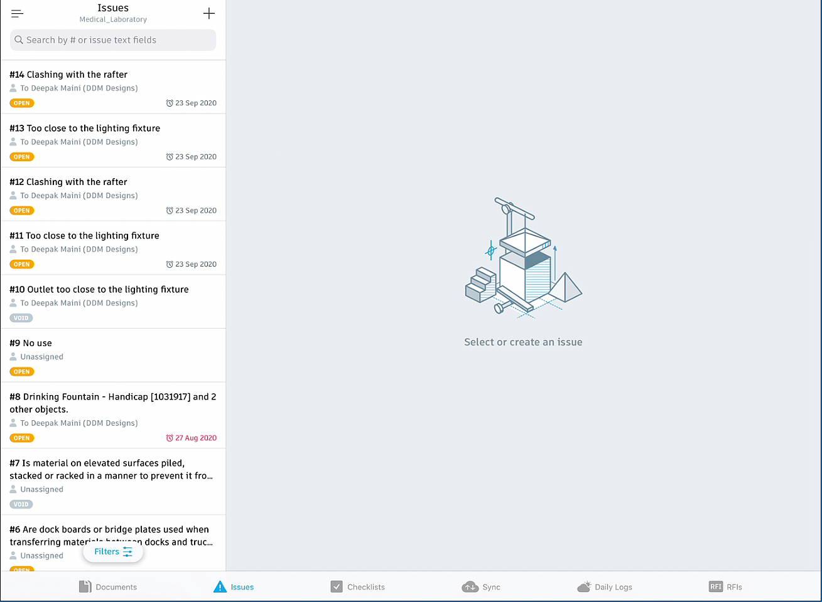Click the "Select or create an issue" message
The height and width of the screenshot is (602, 822).
[523, 342]
